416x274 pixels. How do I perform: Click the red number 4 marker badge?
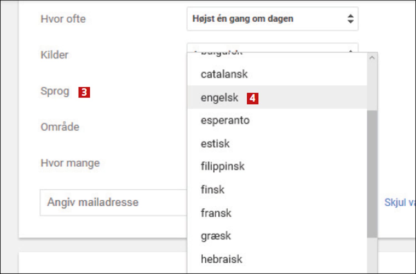(x=252, y=98)
